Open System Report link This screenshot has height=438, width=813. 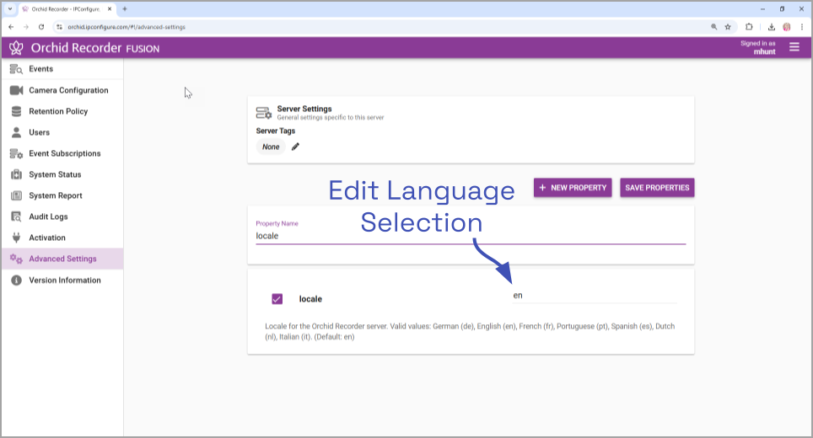(x=56, y=195)
